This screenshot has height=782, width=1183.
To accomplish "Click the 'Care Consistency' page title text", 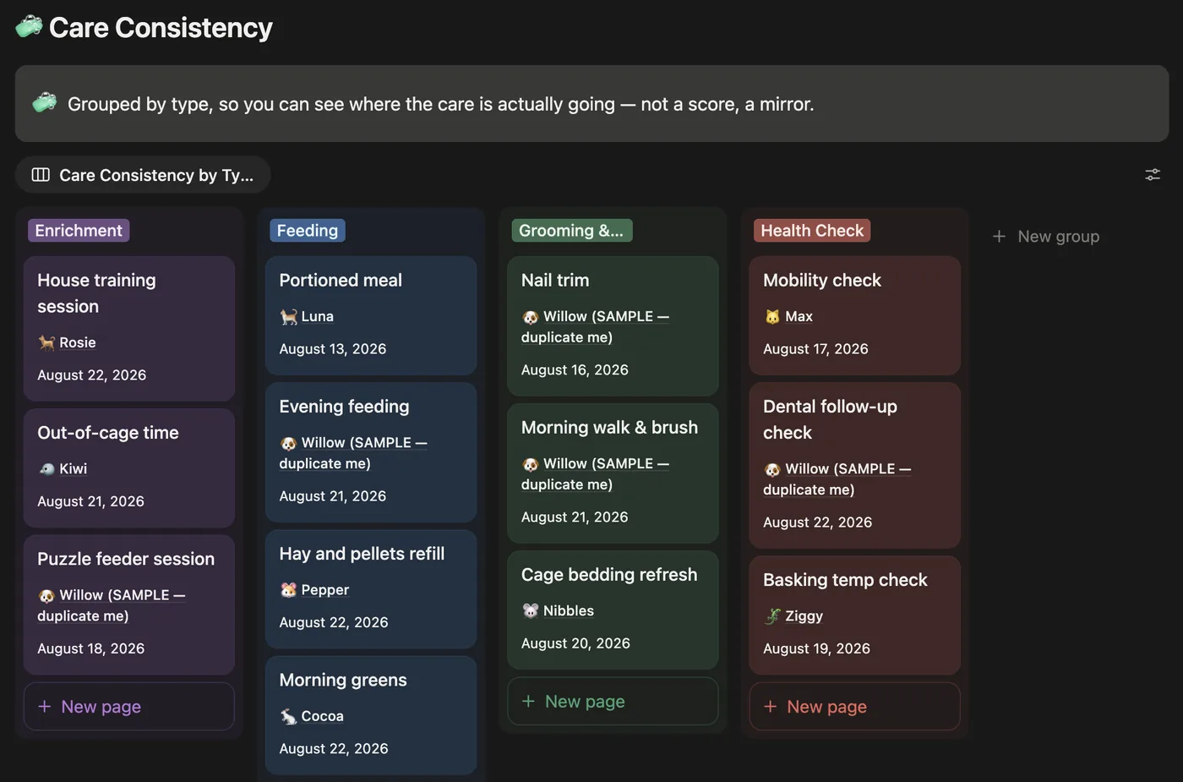I will point(161,28).
